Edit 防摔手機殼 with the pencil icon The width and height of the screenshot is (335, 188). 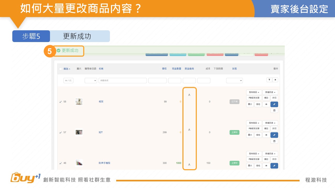click(274, 166)
